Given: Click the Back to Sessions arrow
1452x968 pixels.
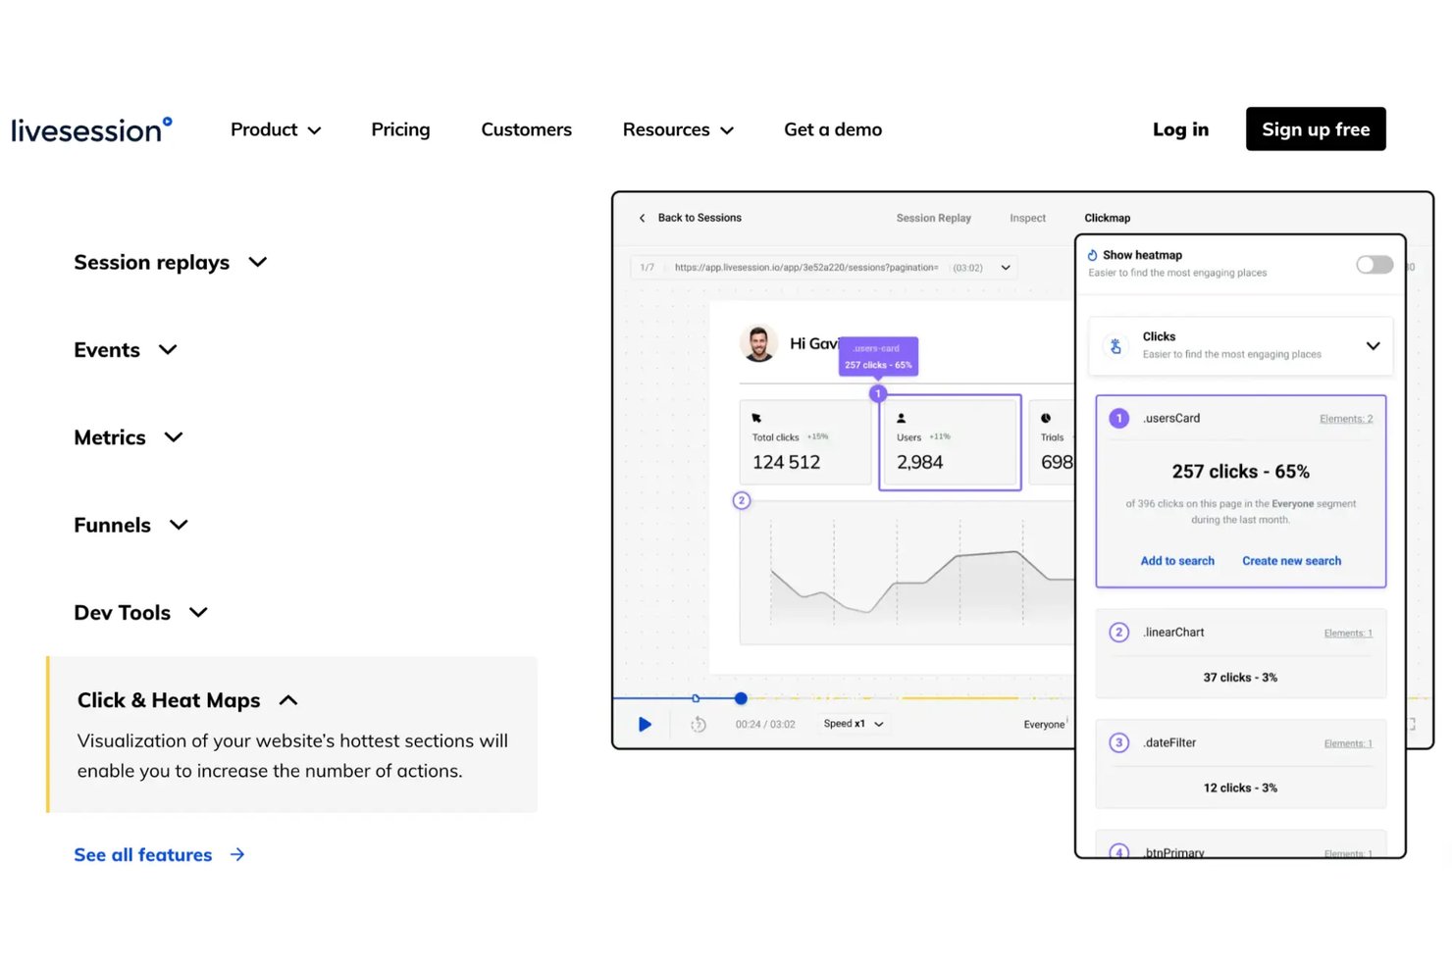Looking at the screenshot, I should 643,218.
